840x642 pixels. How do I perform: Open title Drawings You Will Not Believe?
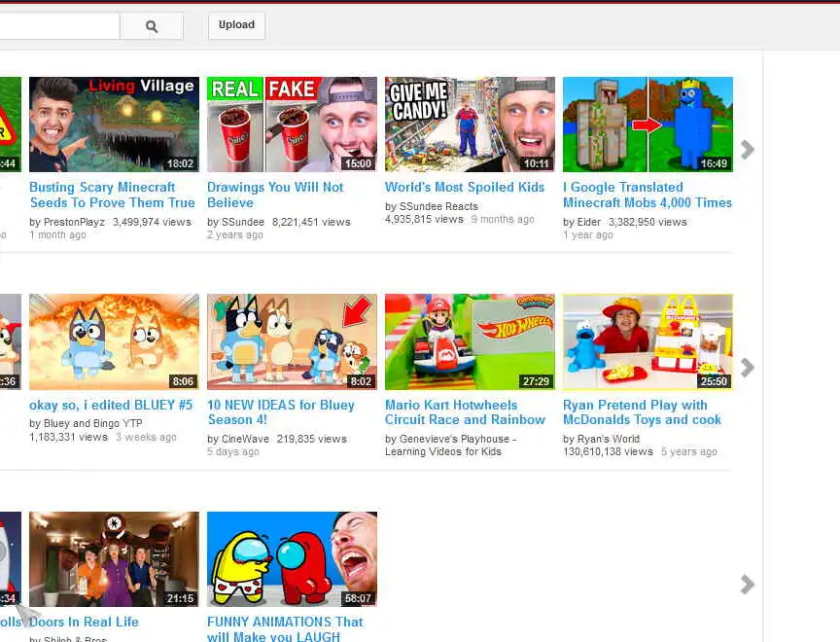click(275, 196)
